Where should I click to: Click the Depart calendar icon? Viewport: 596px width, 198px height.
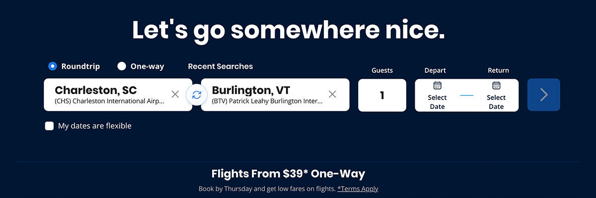tap(437, 86)
